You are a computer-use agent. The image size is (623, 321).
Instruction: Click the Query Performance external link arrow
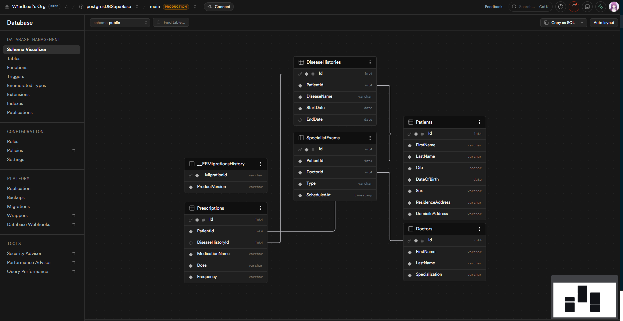pyautogui.click(x=74, y=272)
